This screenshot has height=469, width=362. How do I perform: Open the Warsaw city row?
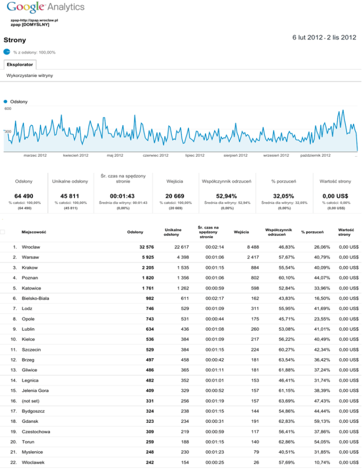point(30,258)
